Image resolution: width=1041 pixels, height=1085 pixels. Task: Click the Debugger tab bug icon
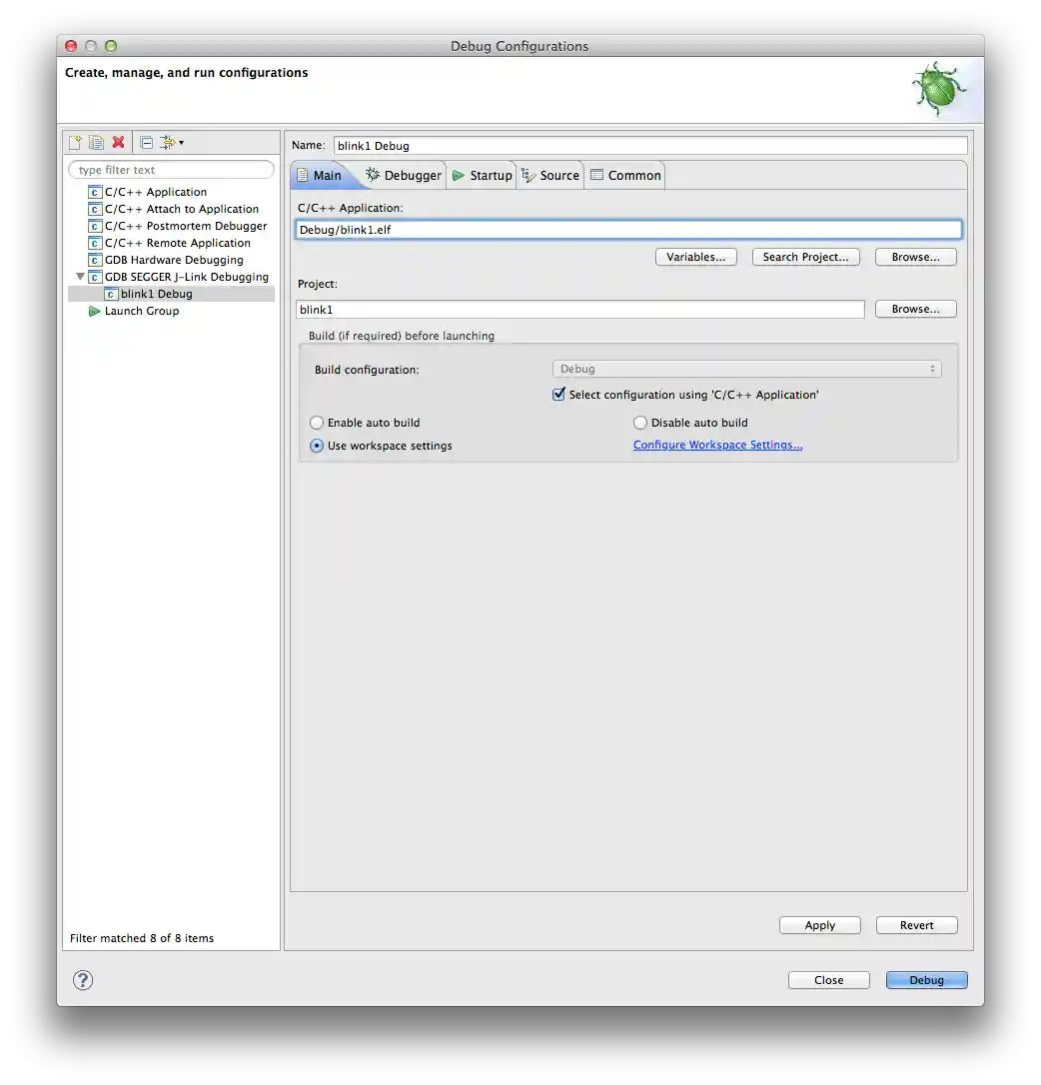pos(373,175)
